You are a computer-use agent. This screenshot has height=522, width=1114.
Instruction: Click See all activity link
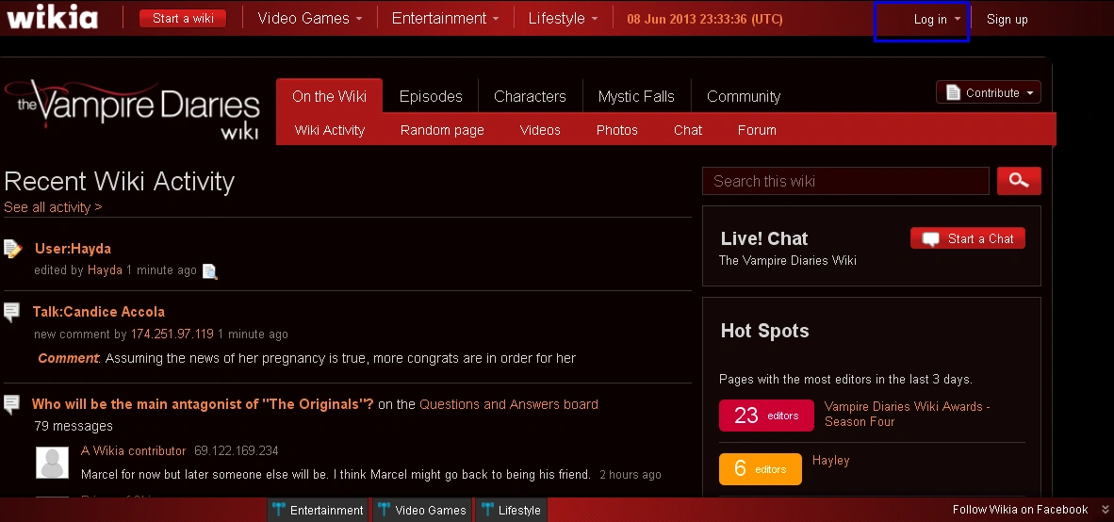pyautogui.click(x=53, y=207)
